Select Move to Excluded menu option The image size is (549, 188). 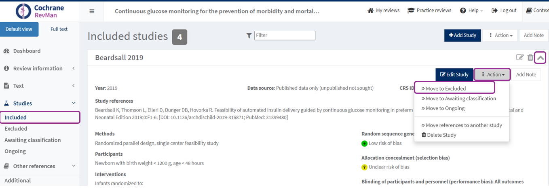(x=446, y=89)
